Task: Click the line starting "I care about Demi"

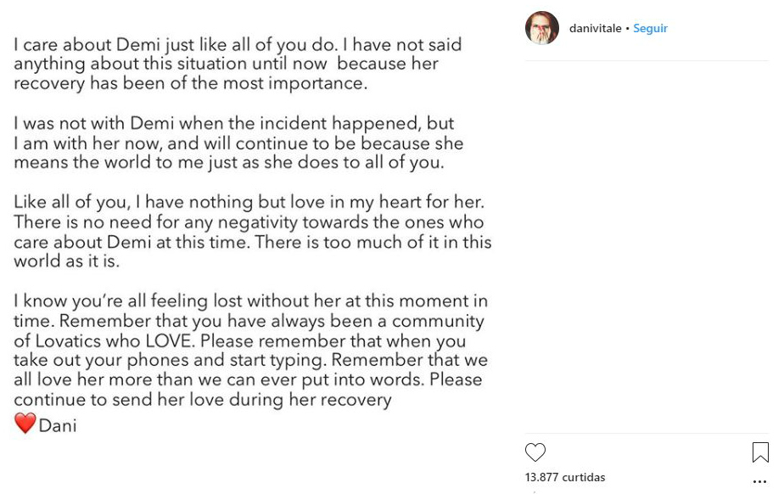Action: [238, 45]
